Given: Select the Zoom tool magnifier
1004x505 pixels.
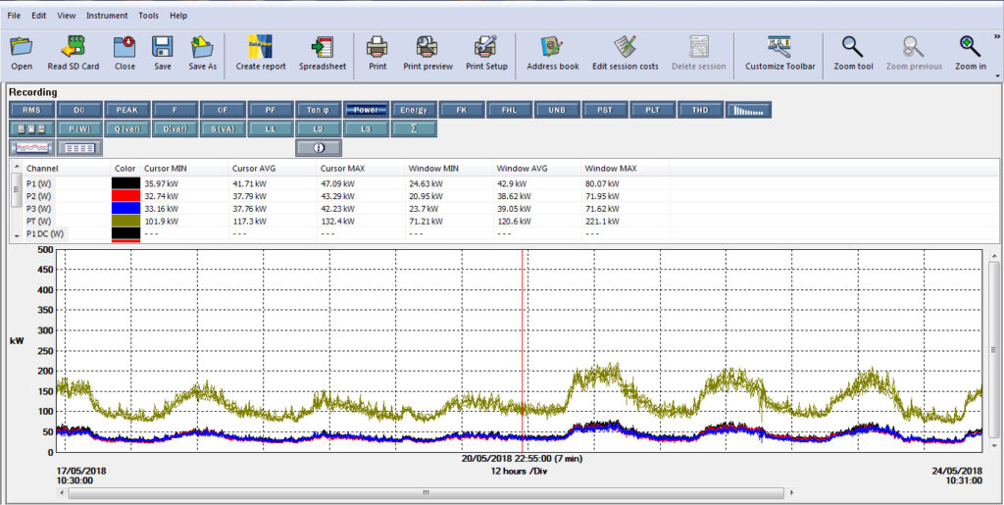Looking at the screenshot, I should 852,47.
